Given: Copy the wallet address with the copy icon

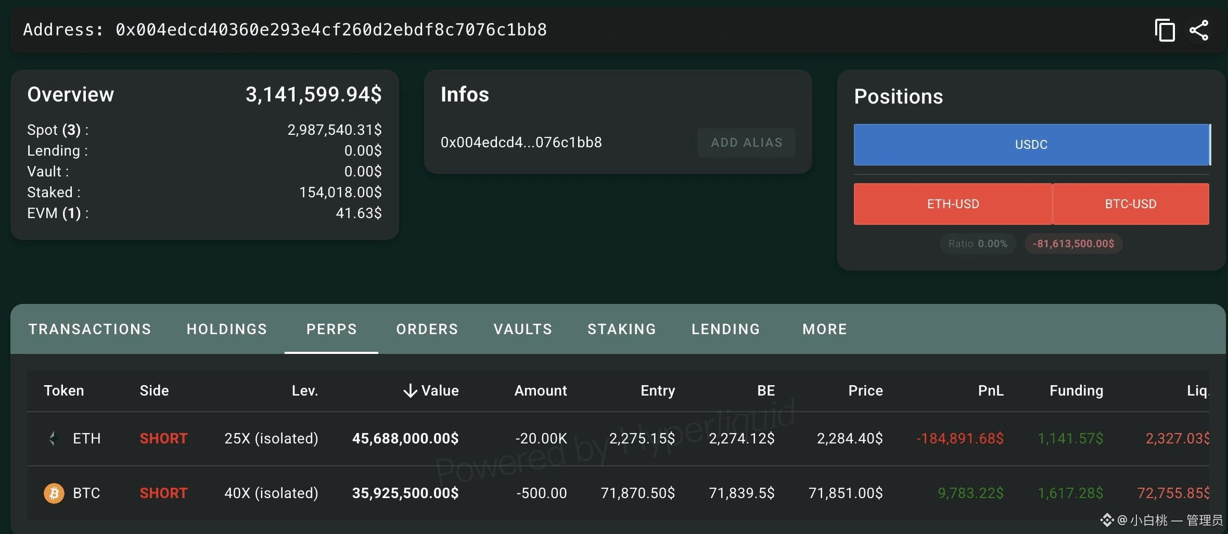Looking at the screenshot, I should click(1165, 30).
